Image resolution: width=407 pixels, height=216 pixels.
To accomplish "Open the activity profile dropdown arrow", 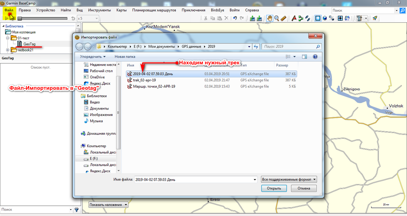I will click(x=366, y=18).
